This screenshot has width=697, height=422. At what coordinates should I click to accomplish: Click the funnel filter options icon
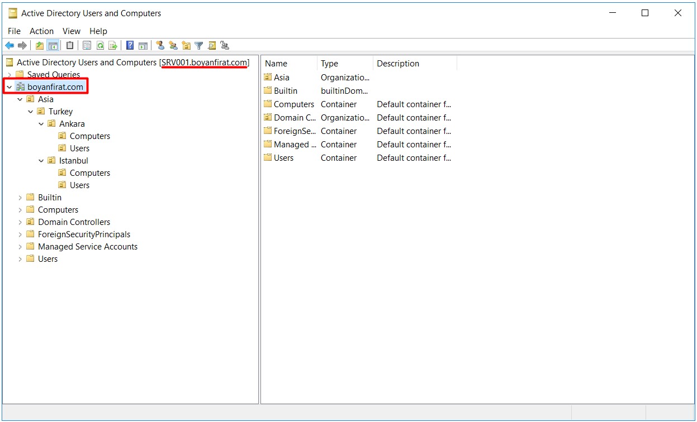[199, 46]
